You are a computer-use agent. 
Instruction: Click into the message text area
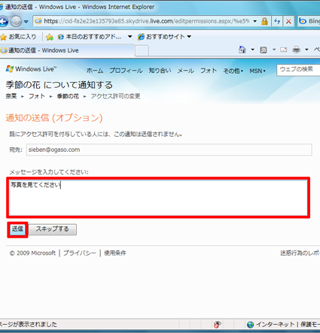click(x=158, y=198)
